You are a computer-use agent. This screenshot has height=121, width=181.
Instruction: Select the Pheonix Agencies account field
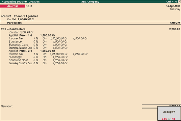(26, 16)
